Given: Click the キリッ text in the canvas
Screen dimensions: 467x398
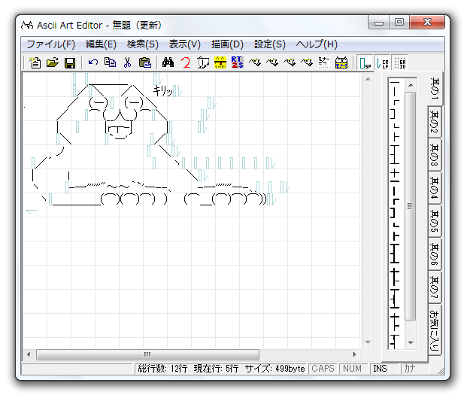Looking at the screenshot, I should (x=162, y=90).
